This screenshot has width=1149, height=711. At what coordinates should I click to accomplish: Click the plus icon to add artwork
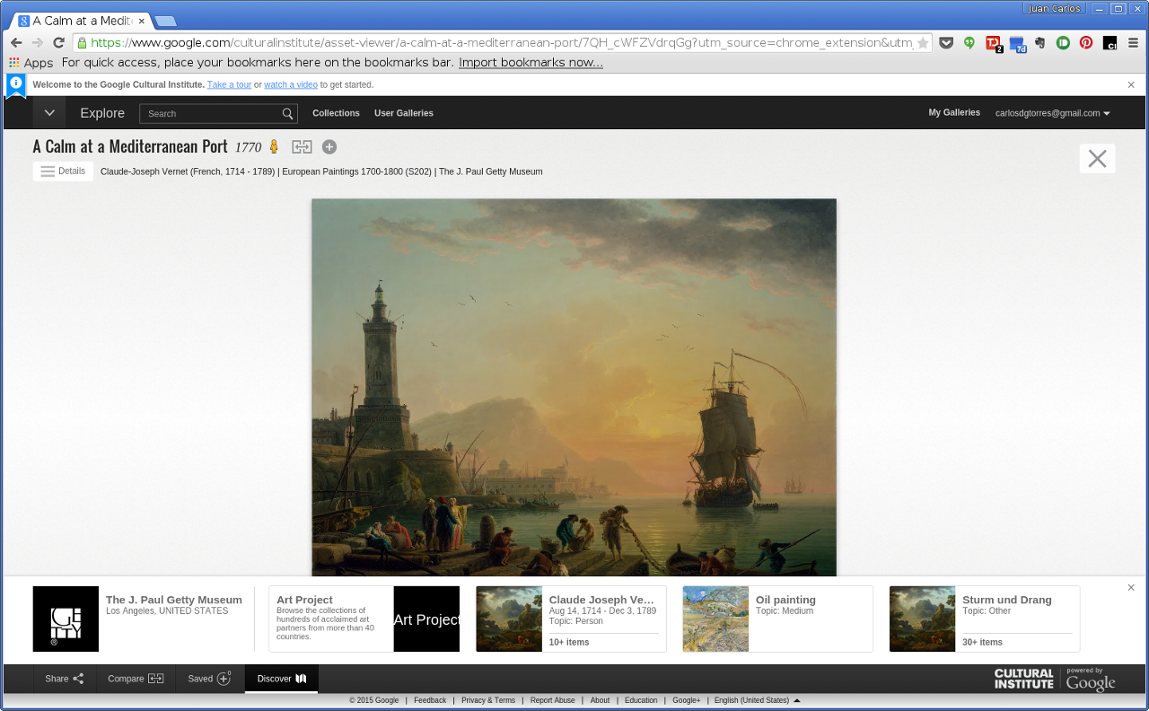(x=329, y=146)
